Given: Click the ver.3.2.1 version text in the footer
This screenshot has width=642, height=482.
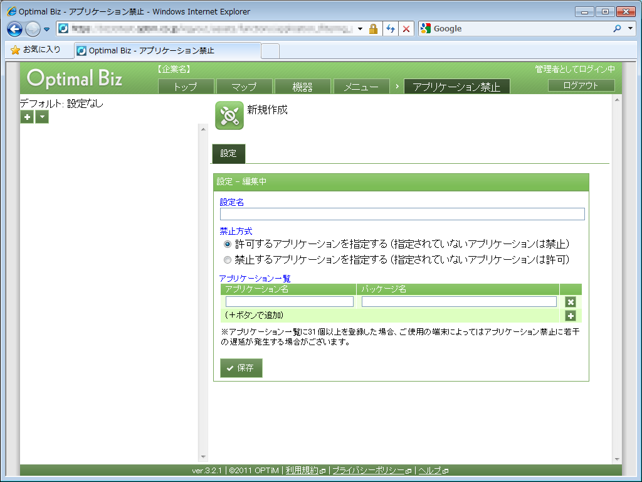Looking at the screenshot, I should 207,471.
